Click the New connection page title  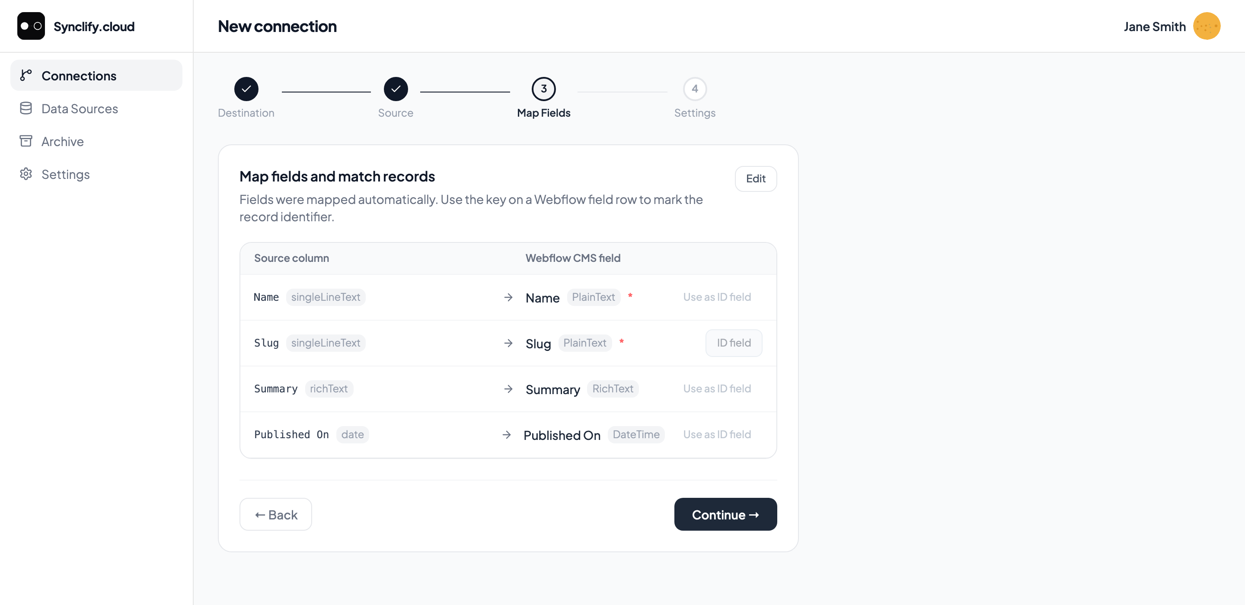(x=277, y=27)
